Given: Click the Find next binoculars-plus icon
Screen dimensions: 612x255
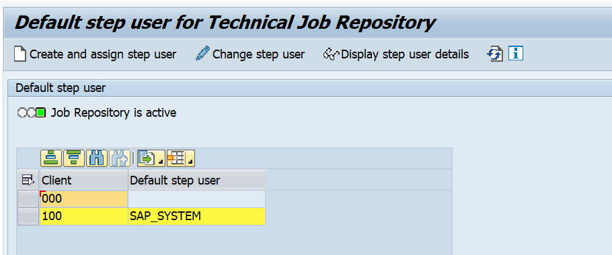Looking at the screenshot, I should 119,158.
